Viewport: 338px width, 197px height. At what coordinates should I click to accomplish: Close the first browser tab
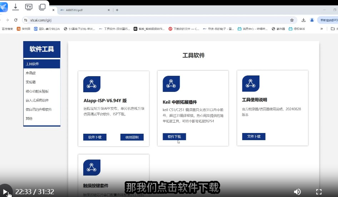click(54, 10)
